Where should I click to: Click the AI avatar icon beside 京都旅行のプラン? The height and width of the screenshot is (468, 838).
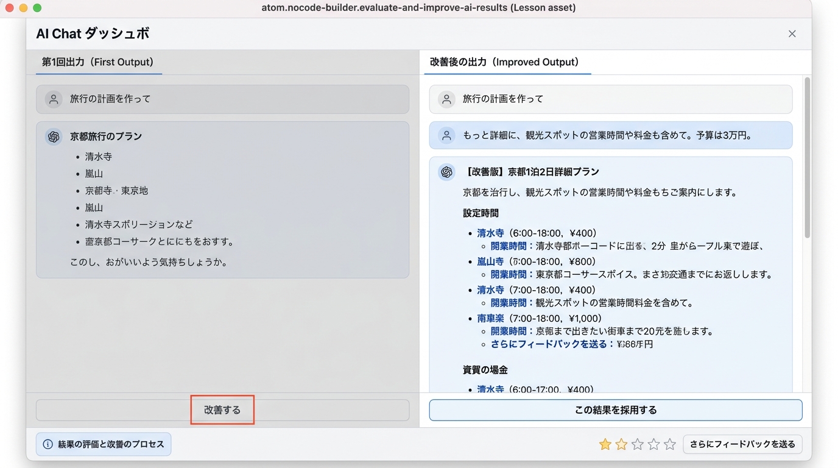point(54,136)
